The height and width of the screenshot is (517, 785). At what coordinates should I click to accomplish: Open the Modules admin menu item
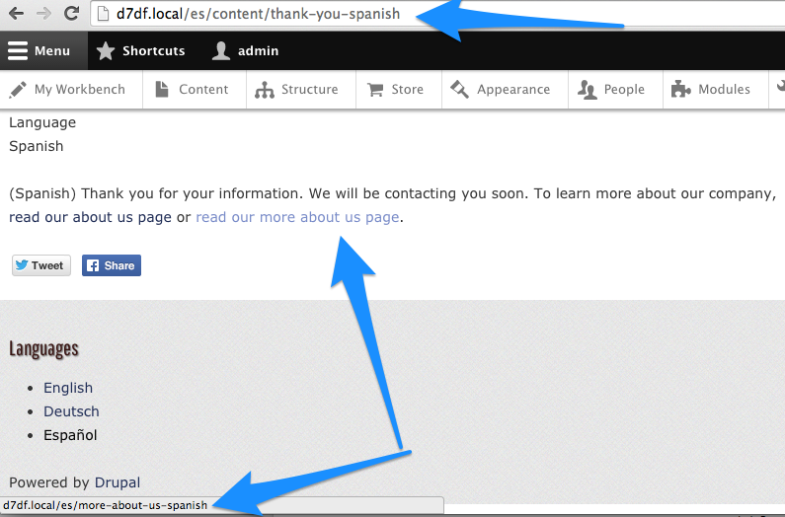[716, 90]
